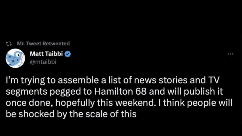The image size is (242, 136).
Task: Click the blue verified checkmark badge
Action: [68, 54]
